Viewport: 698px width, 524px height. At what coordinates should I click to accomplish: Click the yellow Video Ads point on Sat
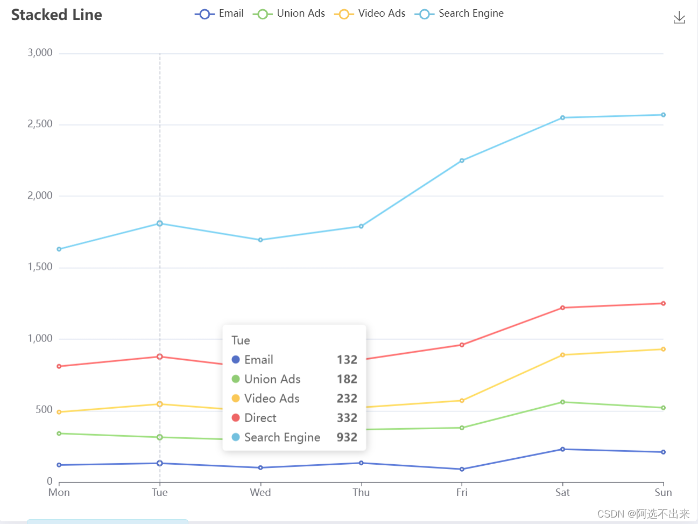[562, 355]
